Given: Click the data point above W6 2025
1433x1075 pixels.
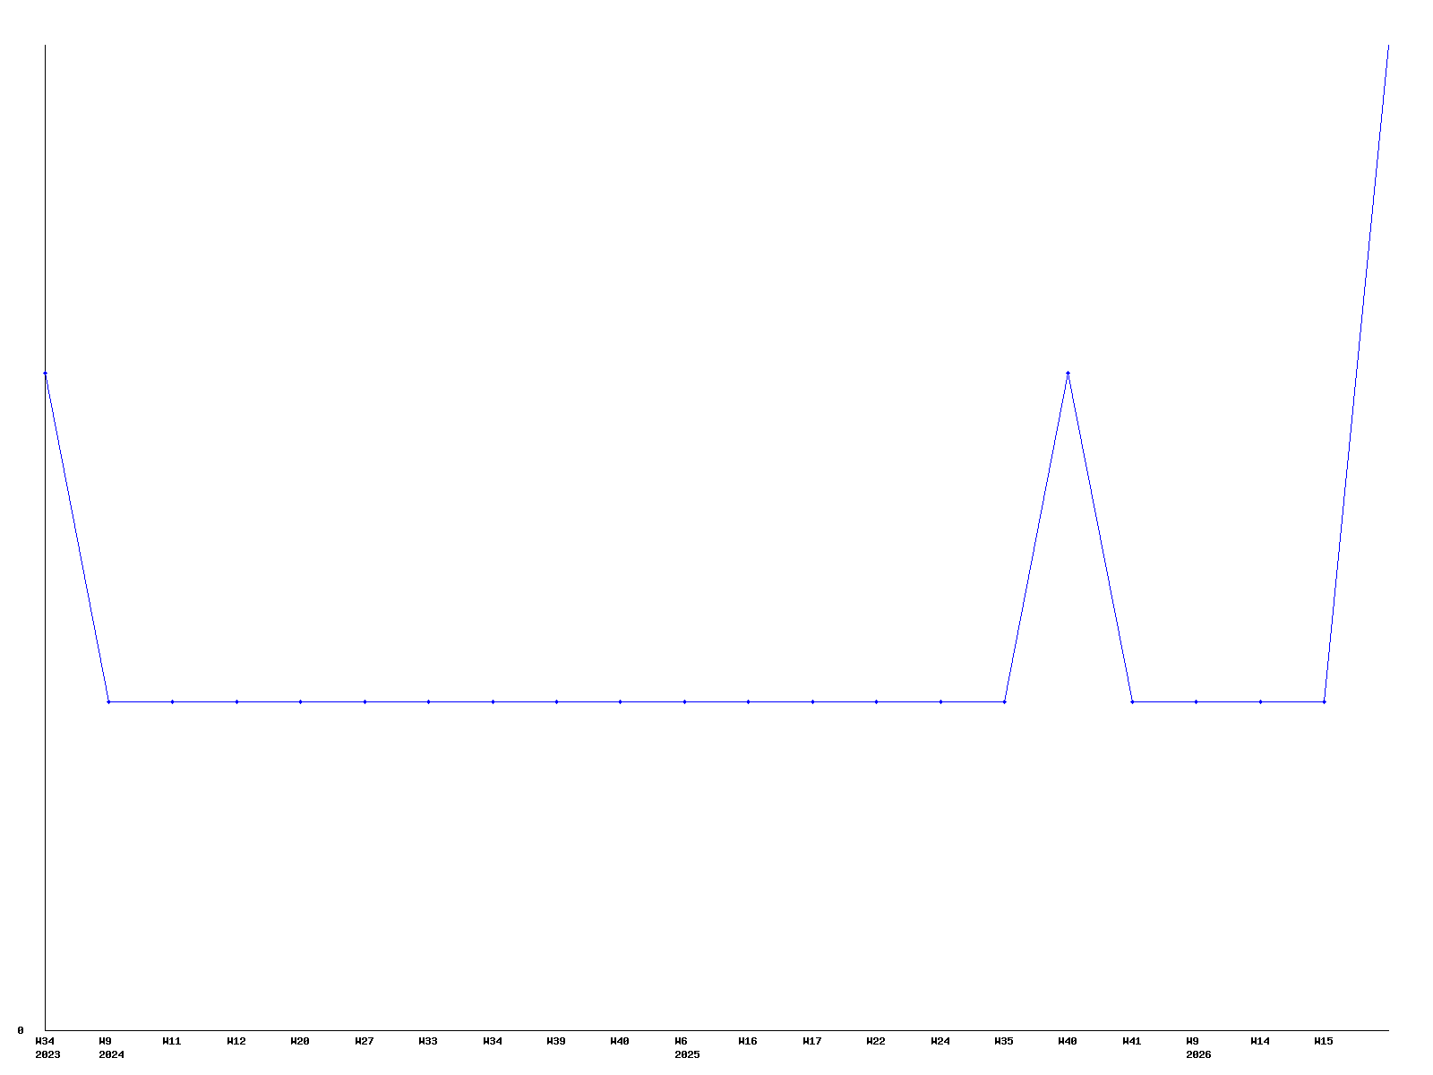Looking at the screenshot, I should click(684, 701).
